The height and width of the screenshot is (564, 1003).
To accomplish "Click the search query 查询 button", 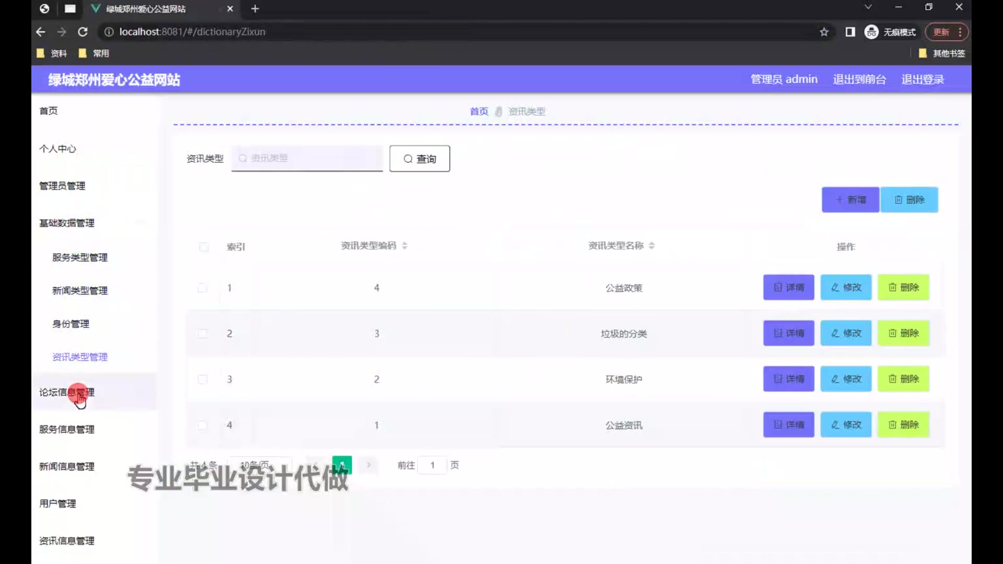I will 419,159.
